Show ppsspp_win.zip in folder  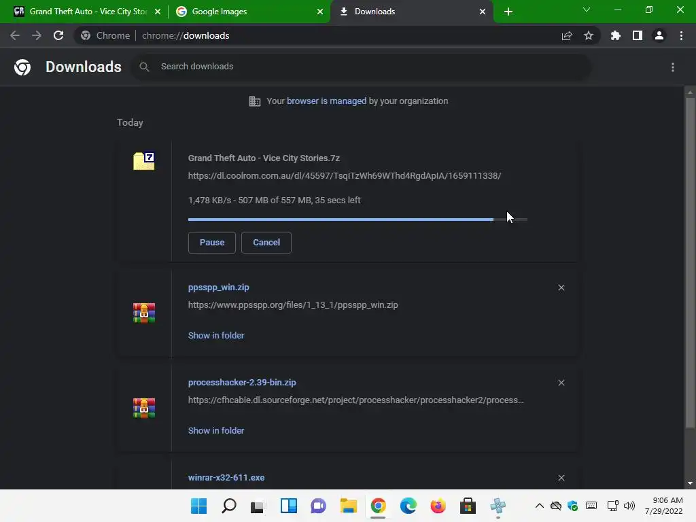pyautogui.click(x=216, y=336)
